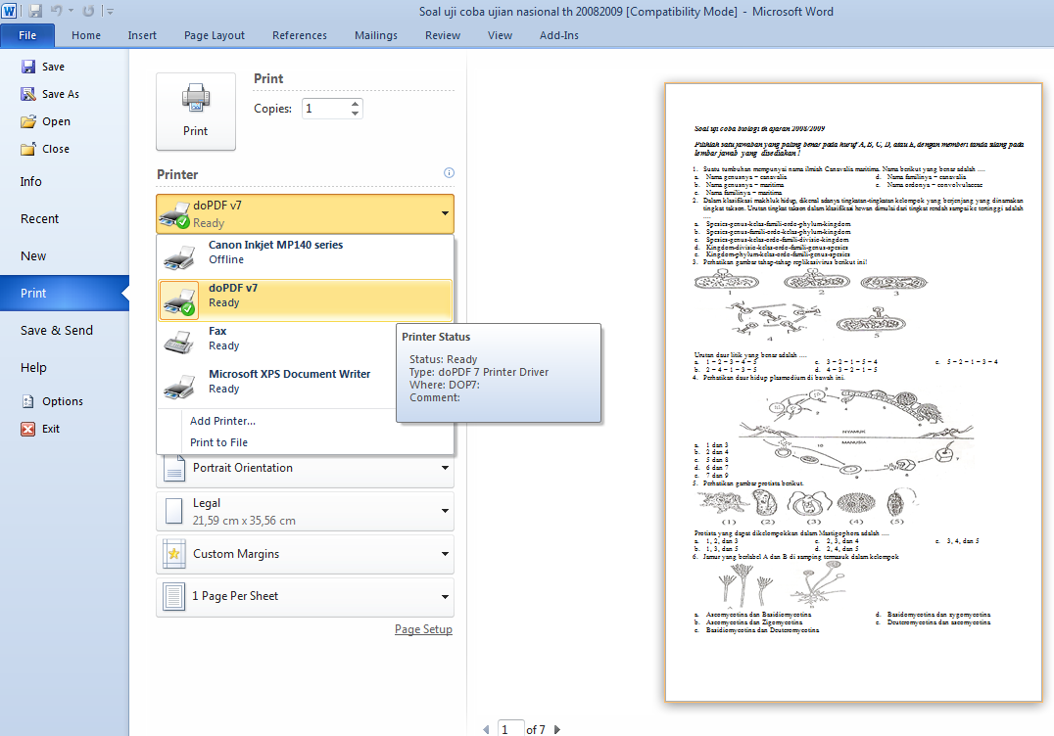Screen dimensions: 1054x736
Task: Choose Print to File option
Action: coord(218,442)
